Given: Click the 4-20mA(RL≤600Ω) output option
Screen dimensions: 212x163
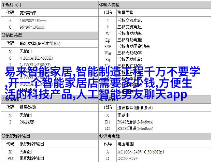Looking at the screenshot, I should [36, 58].
